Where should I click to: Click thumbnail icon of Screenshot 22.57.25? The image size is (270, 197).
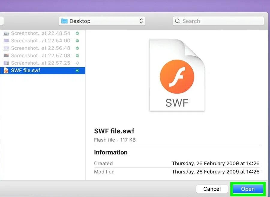6,63
